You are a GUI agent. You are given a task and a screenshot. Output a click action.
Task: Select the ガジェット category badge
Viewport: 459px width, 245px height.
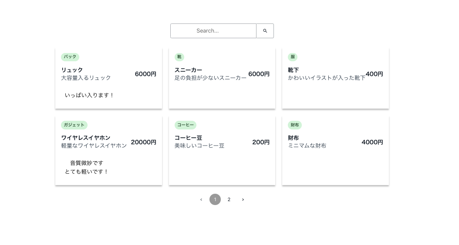(x=74, y=125)
